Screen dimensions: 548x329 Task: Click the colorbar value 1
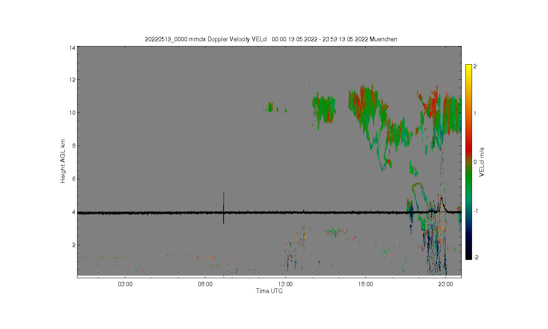[475, 113]
